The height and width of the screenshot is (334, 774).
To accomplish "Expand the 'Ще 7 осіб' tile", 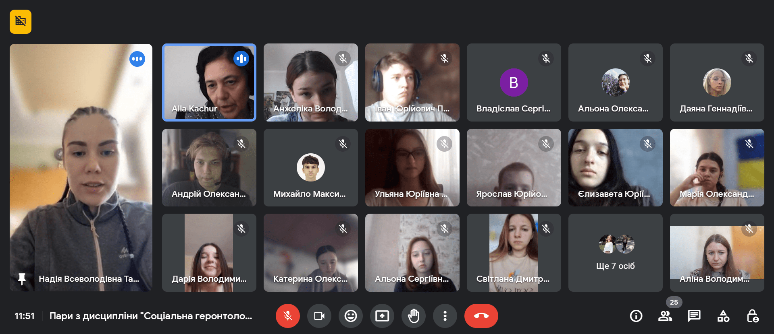I will 615,253.
